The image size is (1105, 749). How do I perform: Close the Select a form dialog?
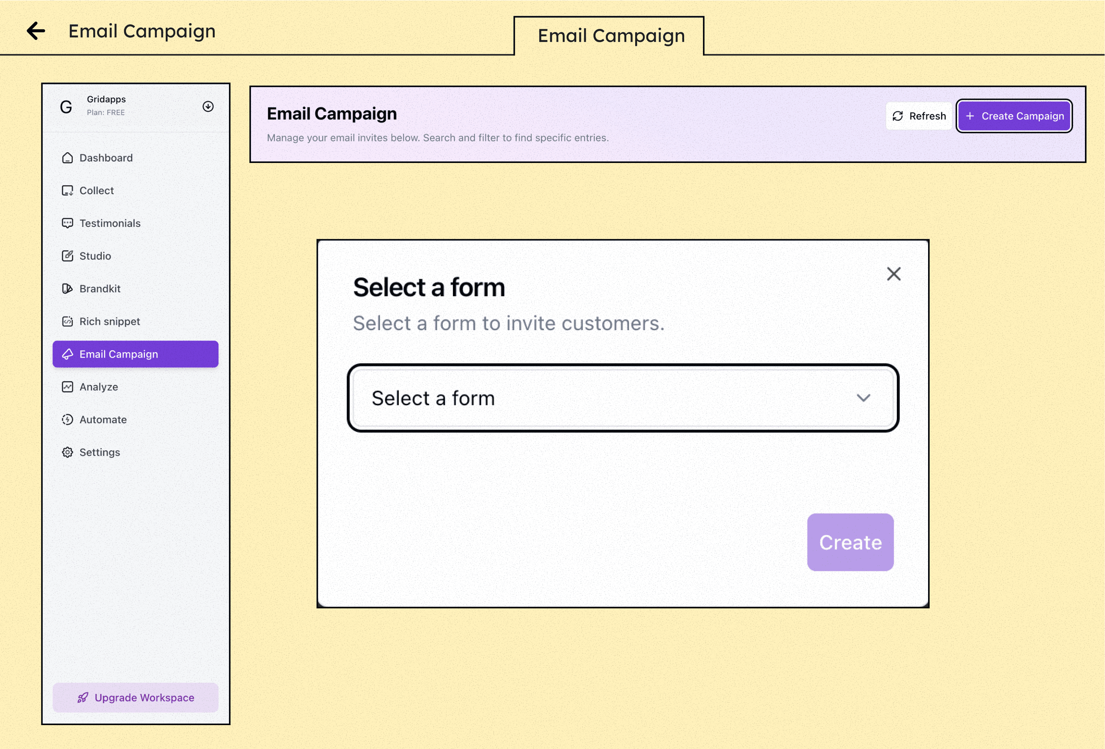[893, 274]
